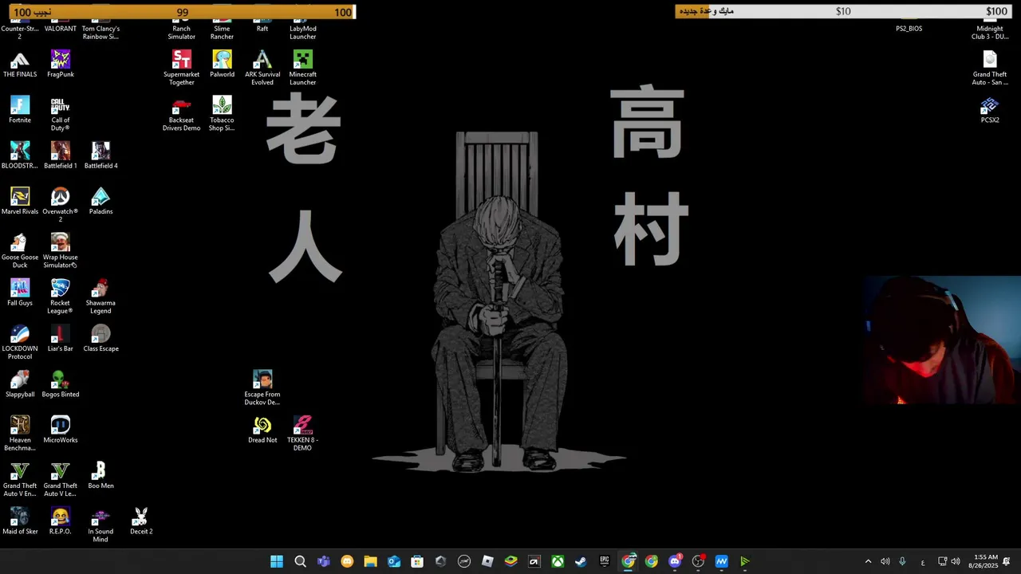Launch Epic Games from the taskbar

[605, 561]
